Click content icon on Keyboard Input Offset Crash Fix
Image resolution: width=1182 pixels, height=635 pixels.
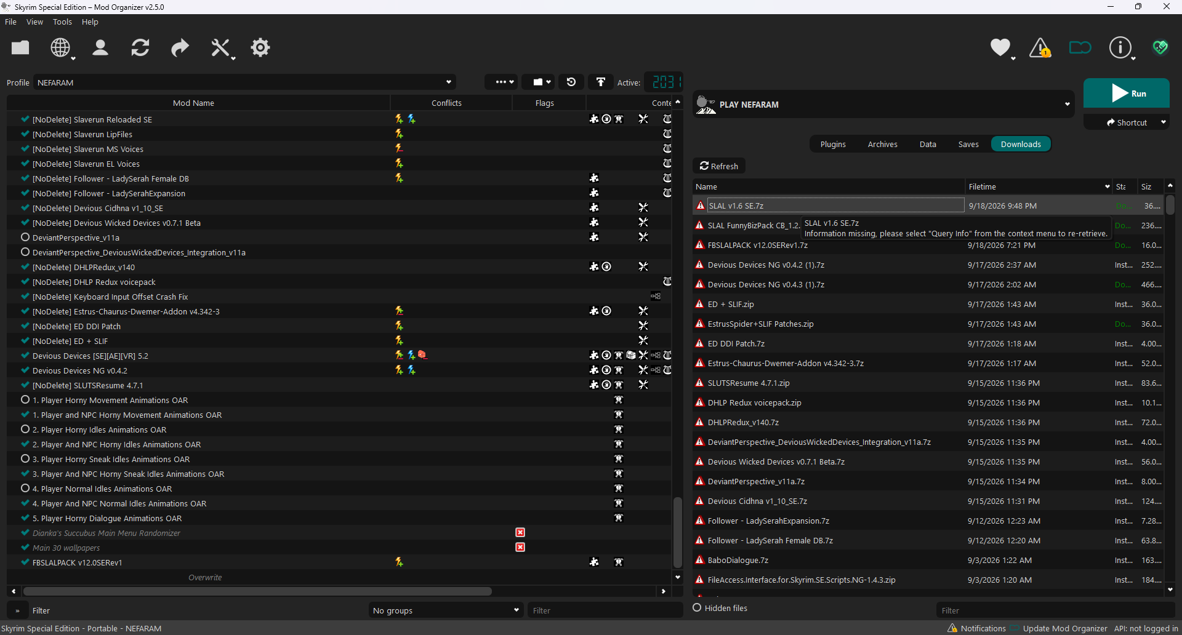656,296
